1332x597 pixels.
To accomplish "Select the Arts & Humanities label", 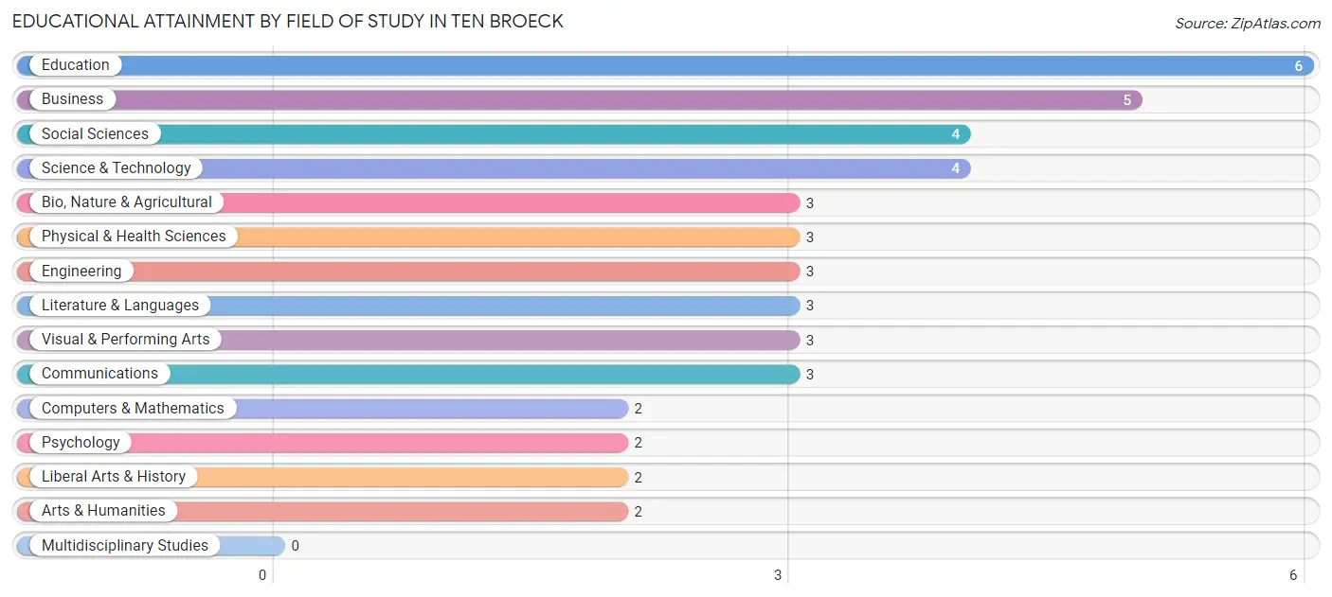I will point(103,511).
